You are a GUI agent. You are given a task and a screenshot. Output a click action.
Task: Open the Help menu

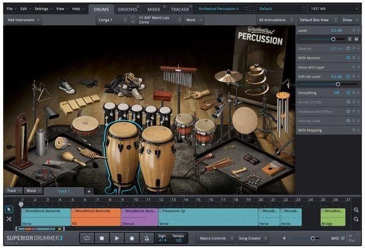click(x=77, y=9)
